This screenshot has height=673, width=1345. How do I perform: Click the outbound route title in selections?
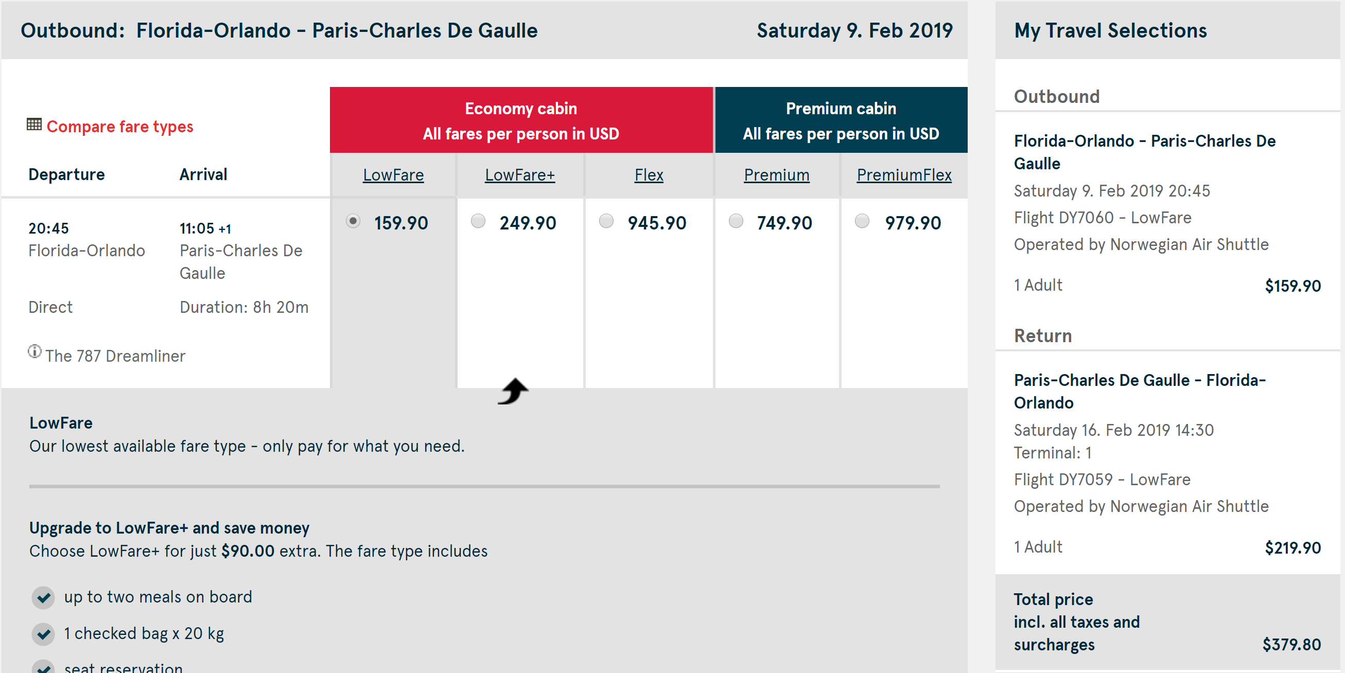1144,152
